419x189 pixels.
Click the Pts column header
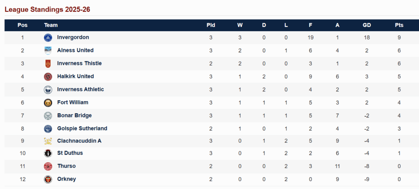tap(399, 25)
